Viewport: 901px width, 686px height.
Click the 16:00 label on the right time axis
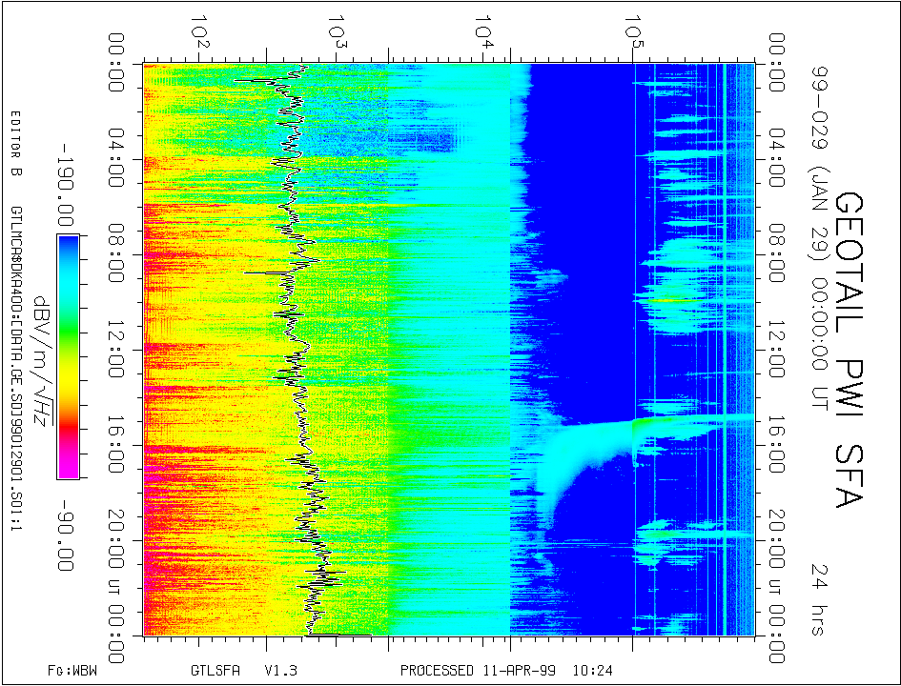point(777,444)
